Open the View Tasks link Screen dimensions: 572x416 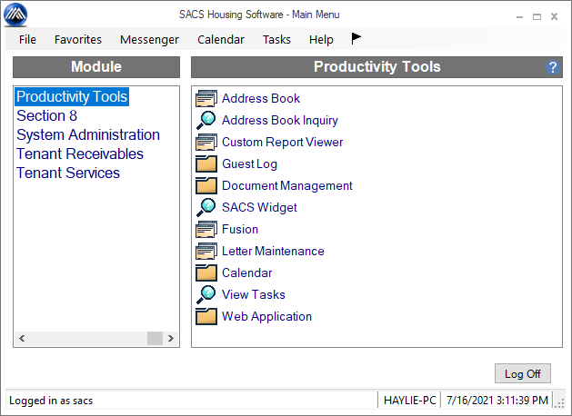pos(254,294)
